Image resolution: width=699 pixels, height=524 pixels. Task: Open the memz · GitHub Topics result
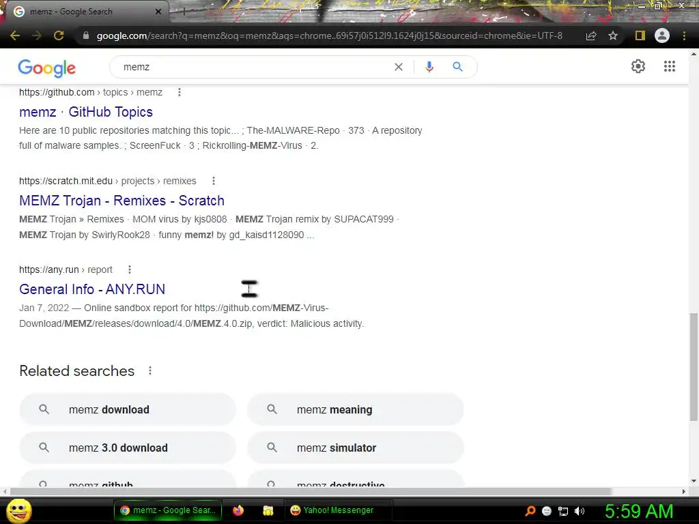pos(86,112)
